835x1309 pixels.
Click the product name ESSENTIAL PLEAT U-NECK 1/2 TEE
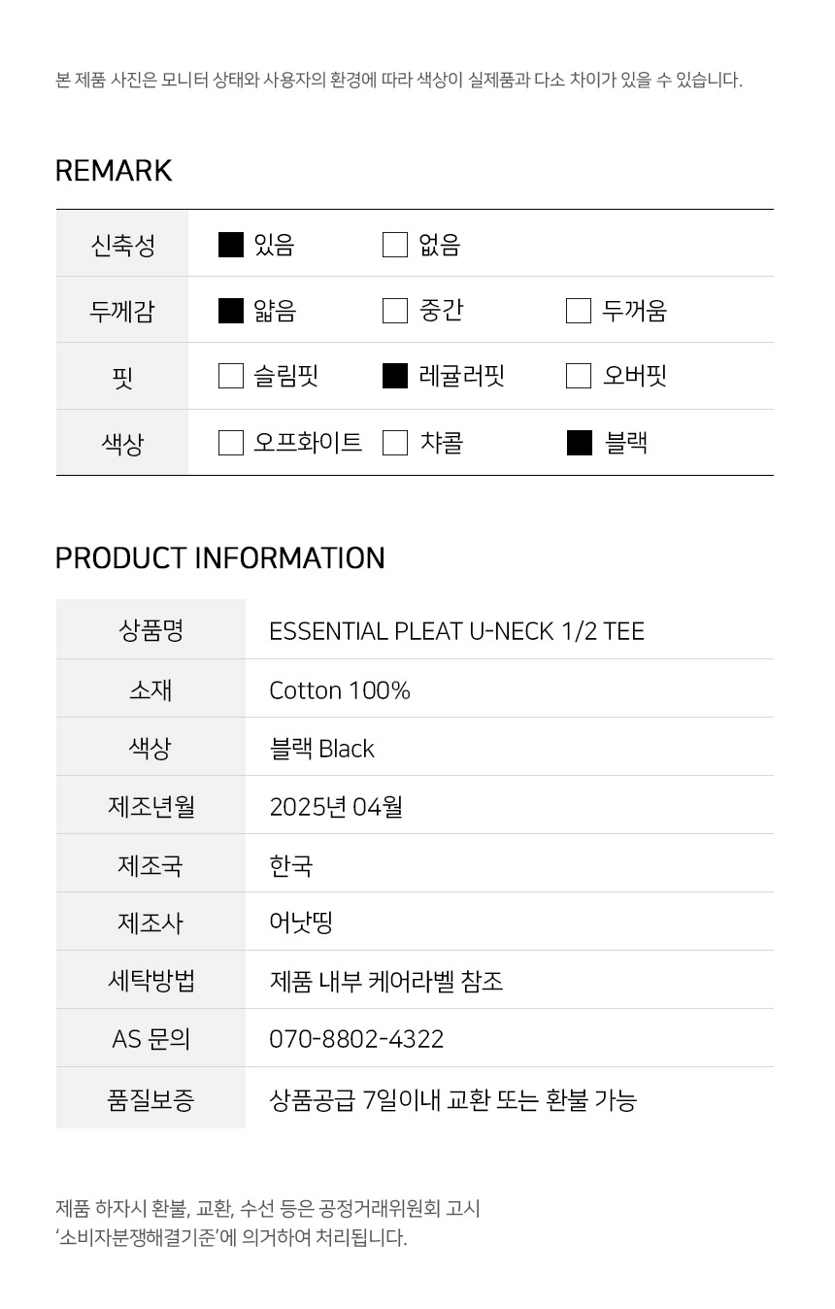456,631
